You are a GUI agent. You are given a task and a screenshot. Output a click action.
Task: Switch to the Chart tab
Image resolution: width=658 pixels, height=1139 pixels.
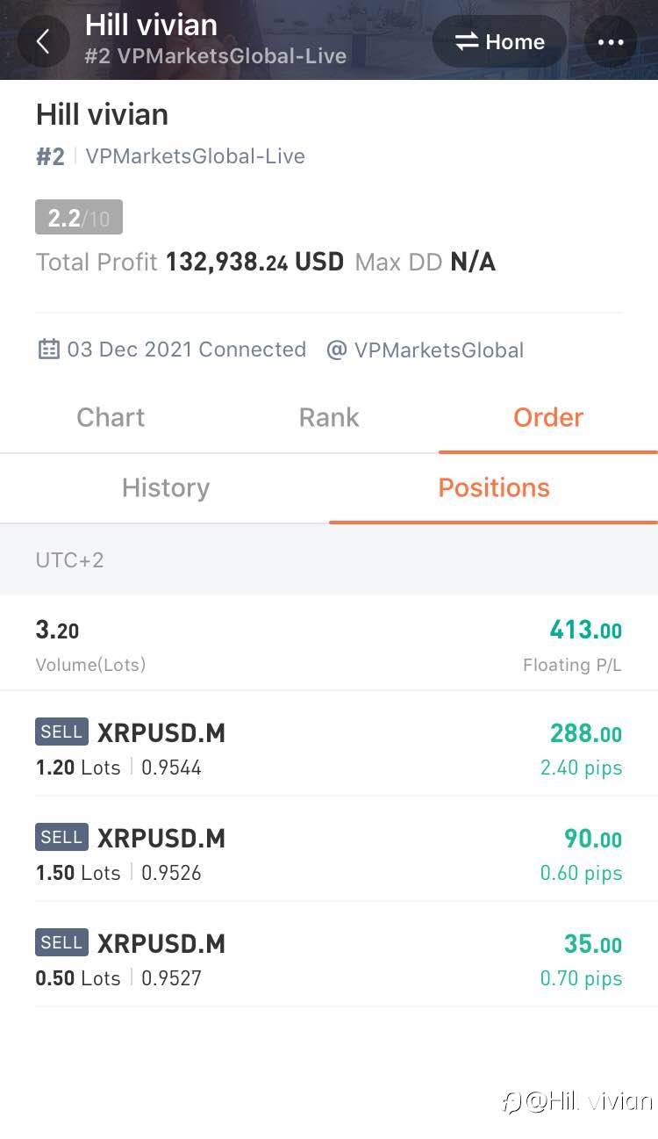pos(111,417)
